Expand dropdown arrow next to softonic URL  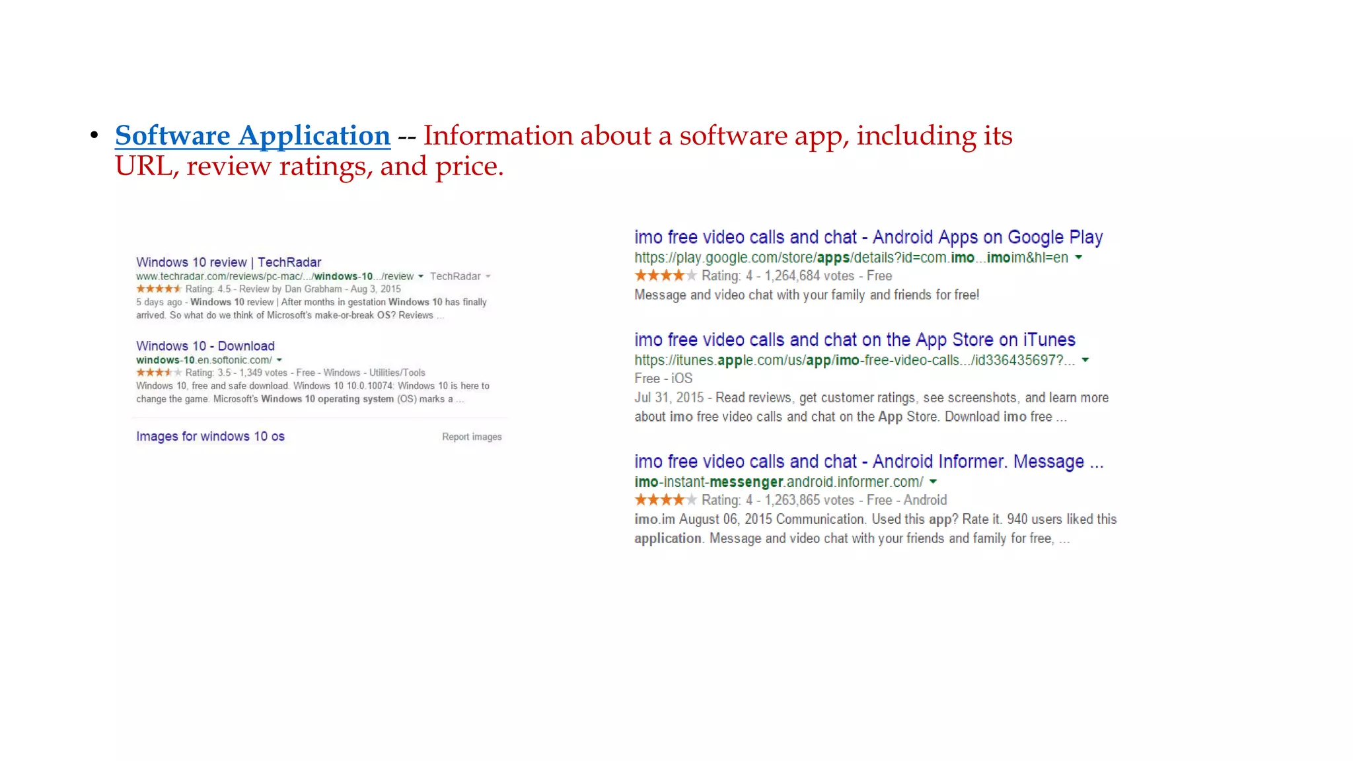279,361
